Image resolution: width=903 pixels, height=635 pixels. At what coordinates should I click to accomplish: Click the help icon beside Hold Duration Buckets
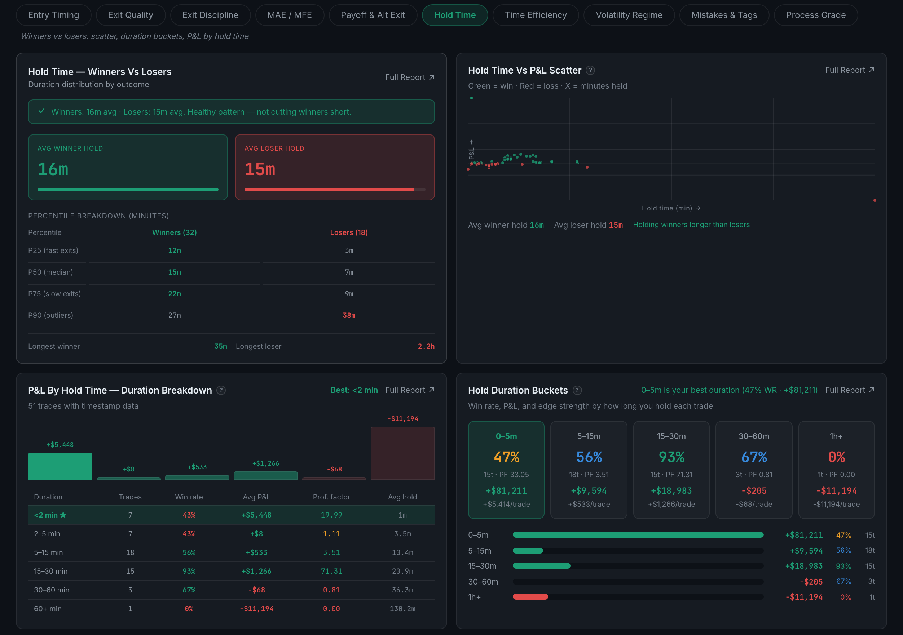click(x=577, y=390)
